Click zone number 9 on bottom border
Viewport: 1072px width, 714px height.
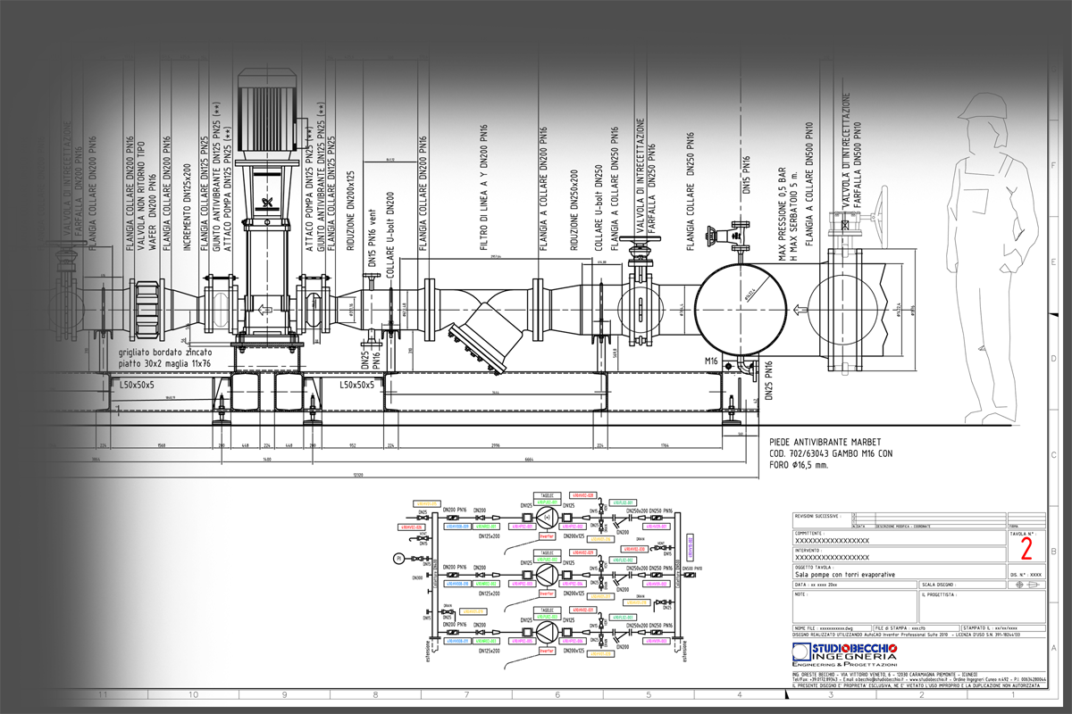(x=283, y=693)
